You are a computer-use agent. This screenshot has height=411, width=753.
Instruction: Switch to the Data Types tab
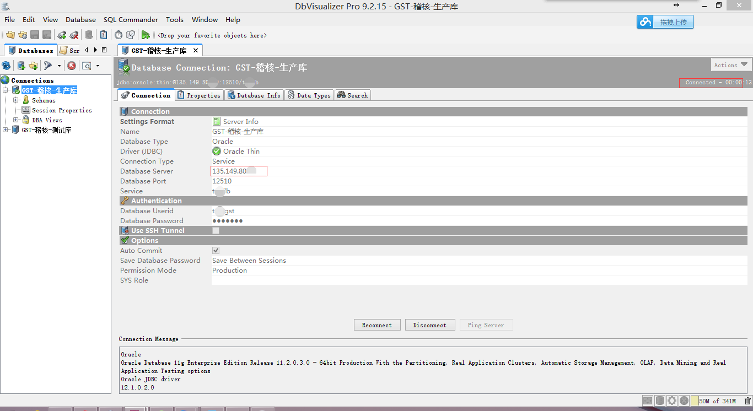[x=309, y=95]
